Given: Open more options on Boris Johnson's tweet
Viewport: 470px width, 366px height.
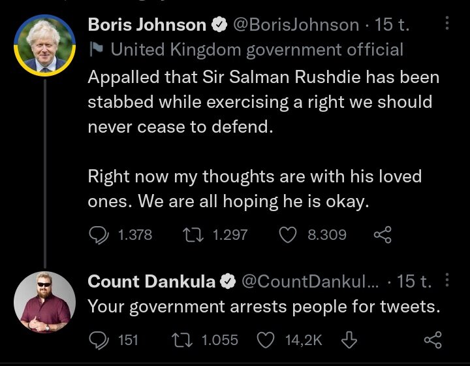Looking at the screenshot, I should coord(447,24).
